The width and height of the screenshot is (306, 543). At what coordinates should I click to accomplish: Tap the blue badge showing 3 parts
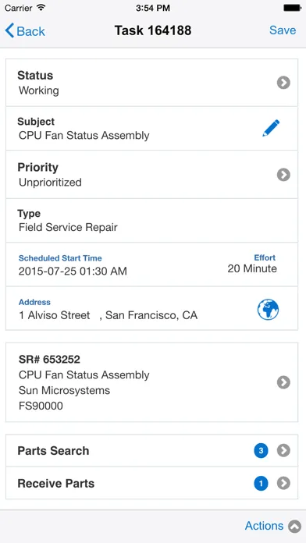(x=261, y=450)
